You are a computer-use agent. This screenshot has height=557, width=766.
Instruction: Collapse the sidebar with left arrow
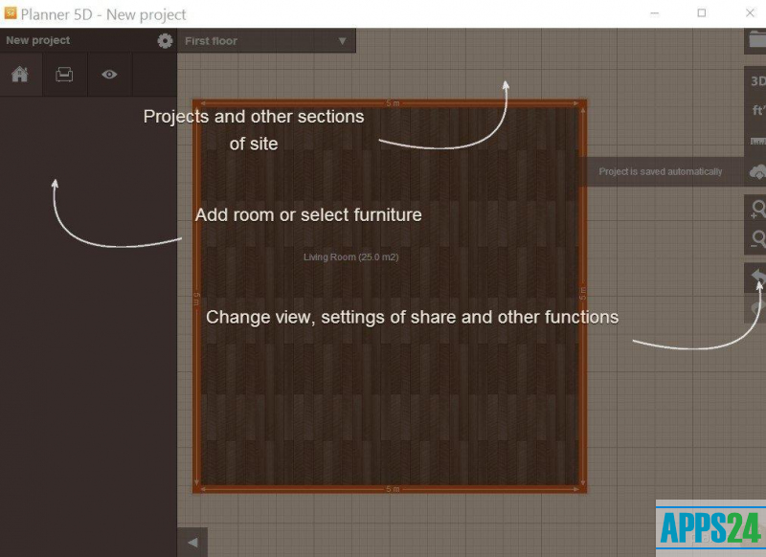tap(192, 543)
